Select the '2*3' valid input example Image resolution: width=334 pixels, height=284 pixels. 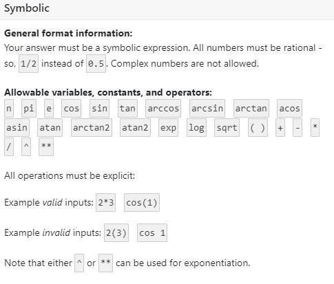tap(105, 202)
